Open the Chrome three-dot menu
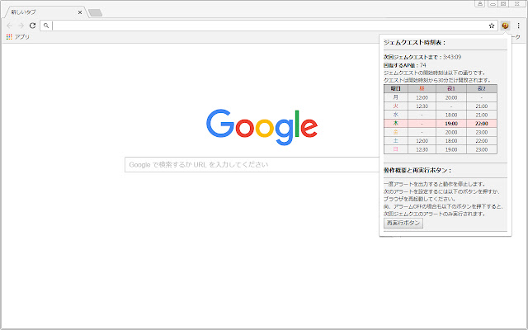Screen dimensions: 528x330 (519, 26)
